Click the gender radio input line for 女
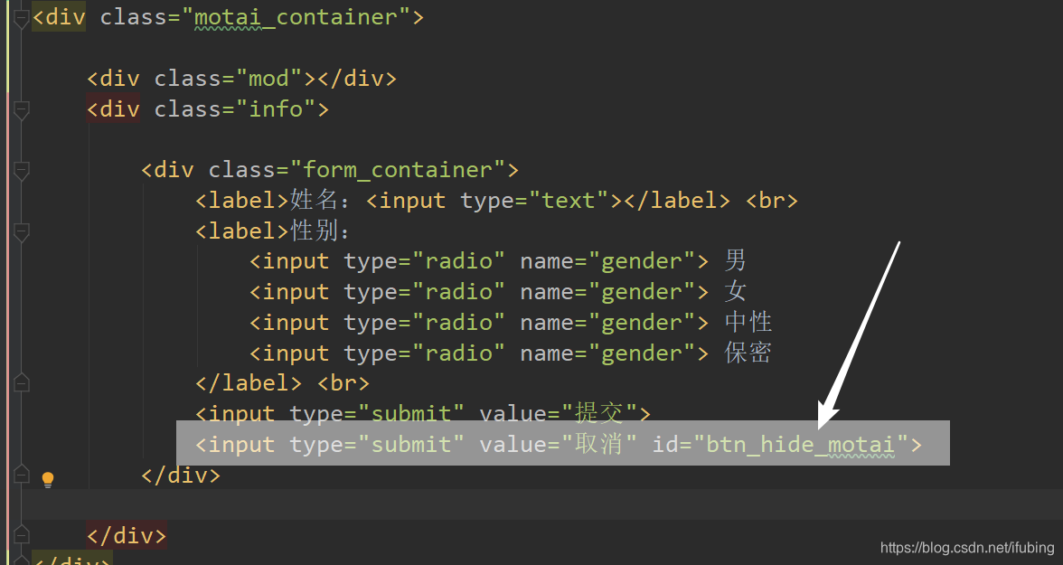The width and height of the screenshot is (1063, 565). click(497, 292)
